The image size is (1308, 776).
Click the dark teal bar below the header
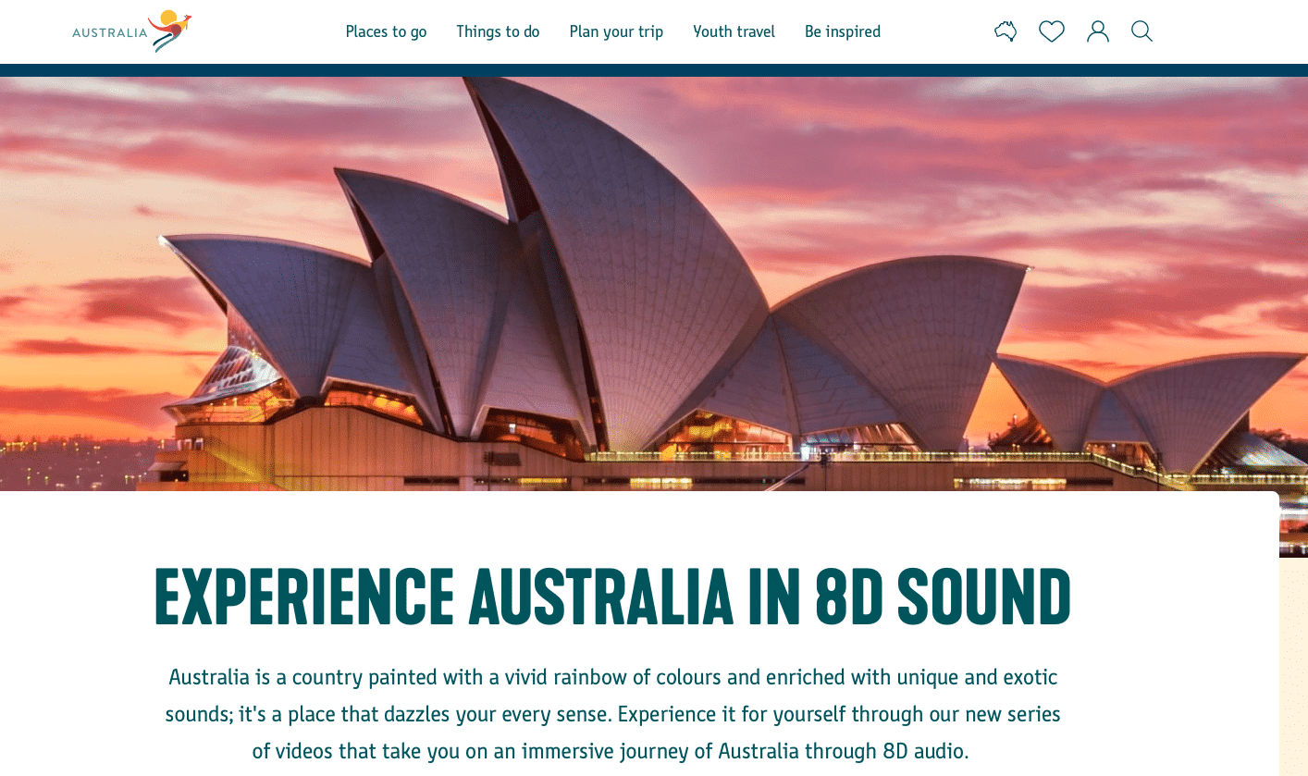tap(654, 70)
